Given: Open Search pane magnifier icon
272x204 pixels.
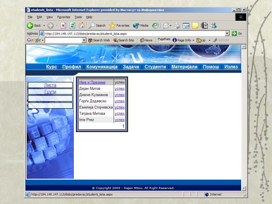Looking at the screenshot, I should pyautogui.click(x=92, y=25).
